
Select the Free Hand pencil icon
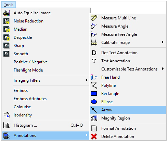pyautogui.click(x=94, y=77)
